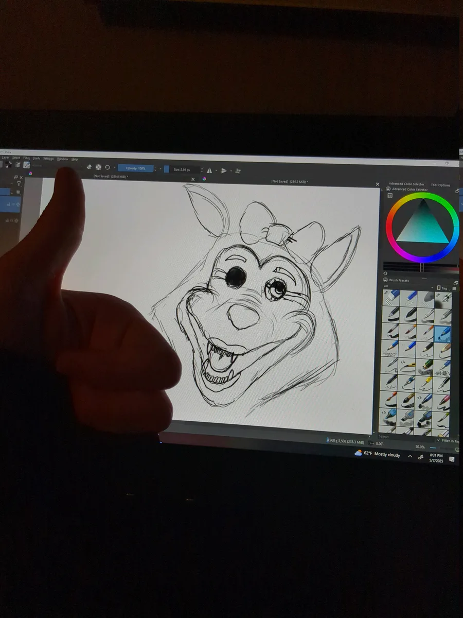
Task: Toggle vertical mirror tool
Action: click(224, 170)
